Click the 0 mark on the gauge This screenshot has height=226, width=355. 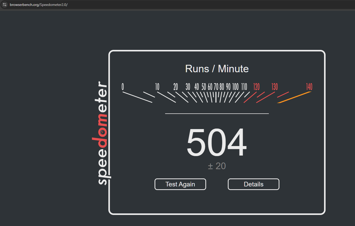[x=123, y=87]
